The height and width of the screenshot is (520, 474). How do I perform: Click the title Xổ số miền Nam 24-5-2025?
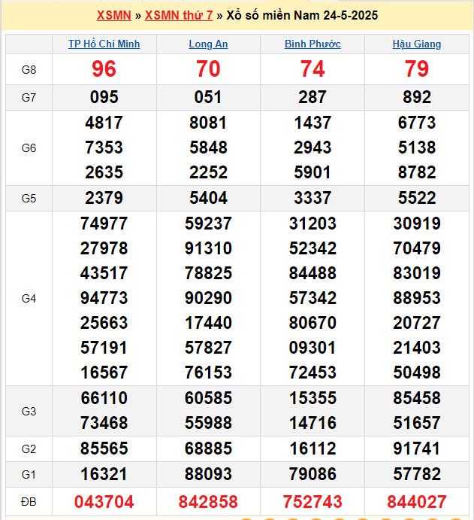(302, 15)
